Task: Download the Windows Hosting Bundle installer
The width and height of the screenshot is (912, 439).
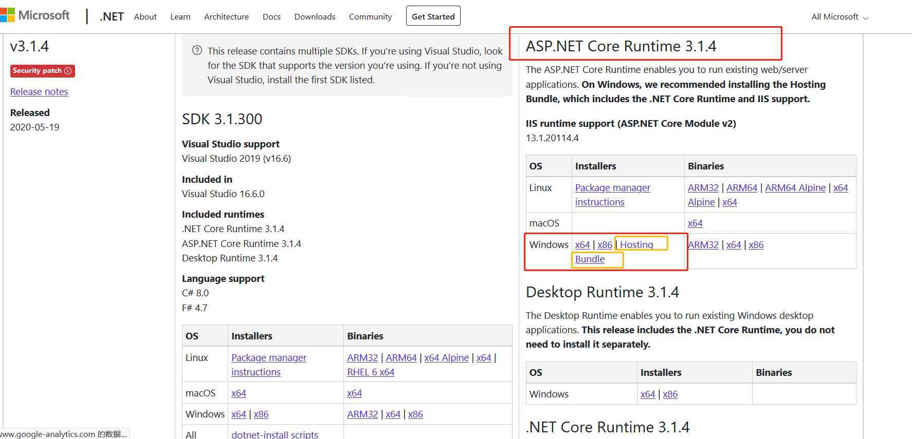Action: (x=636, y=244)
